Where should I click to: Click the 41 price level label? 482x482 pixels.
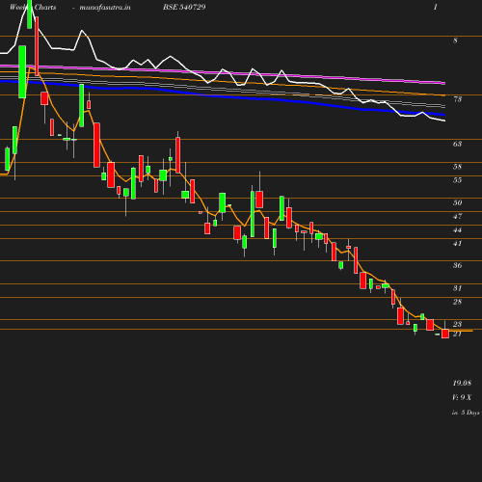coord(457,243)
